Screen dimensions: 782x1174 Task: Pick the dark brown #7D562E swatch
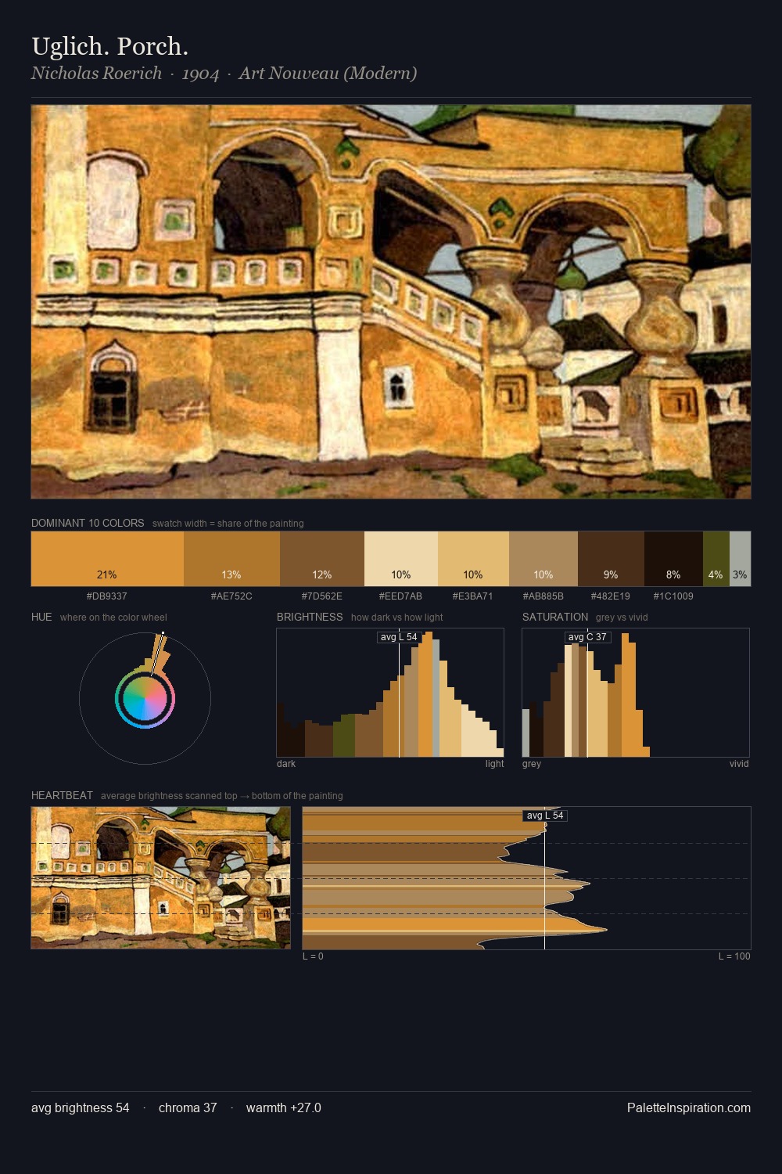pyautogui.click(x=322, y=559)
